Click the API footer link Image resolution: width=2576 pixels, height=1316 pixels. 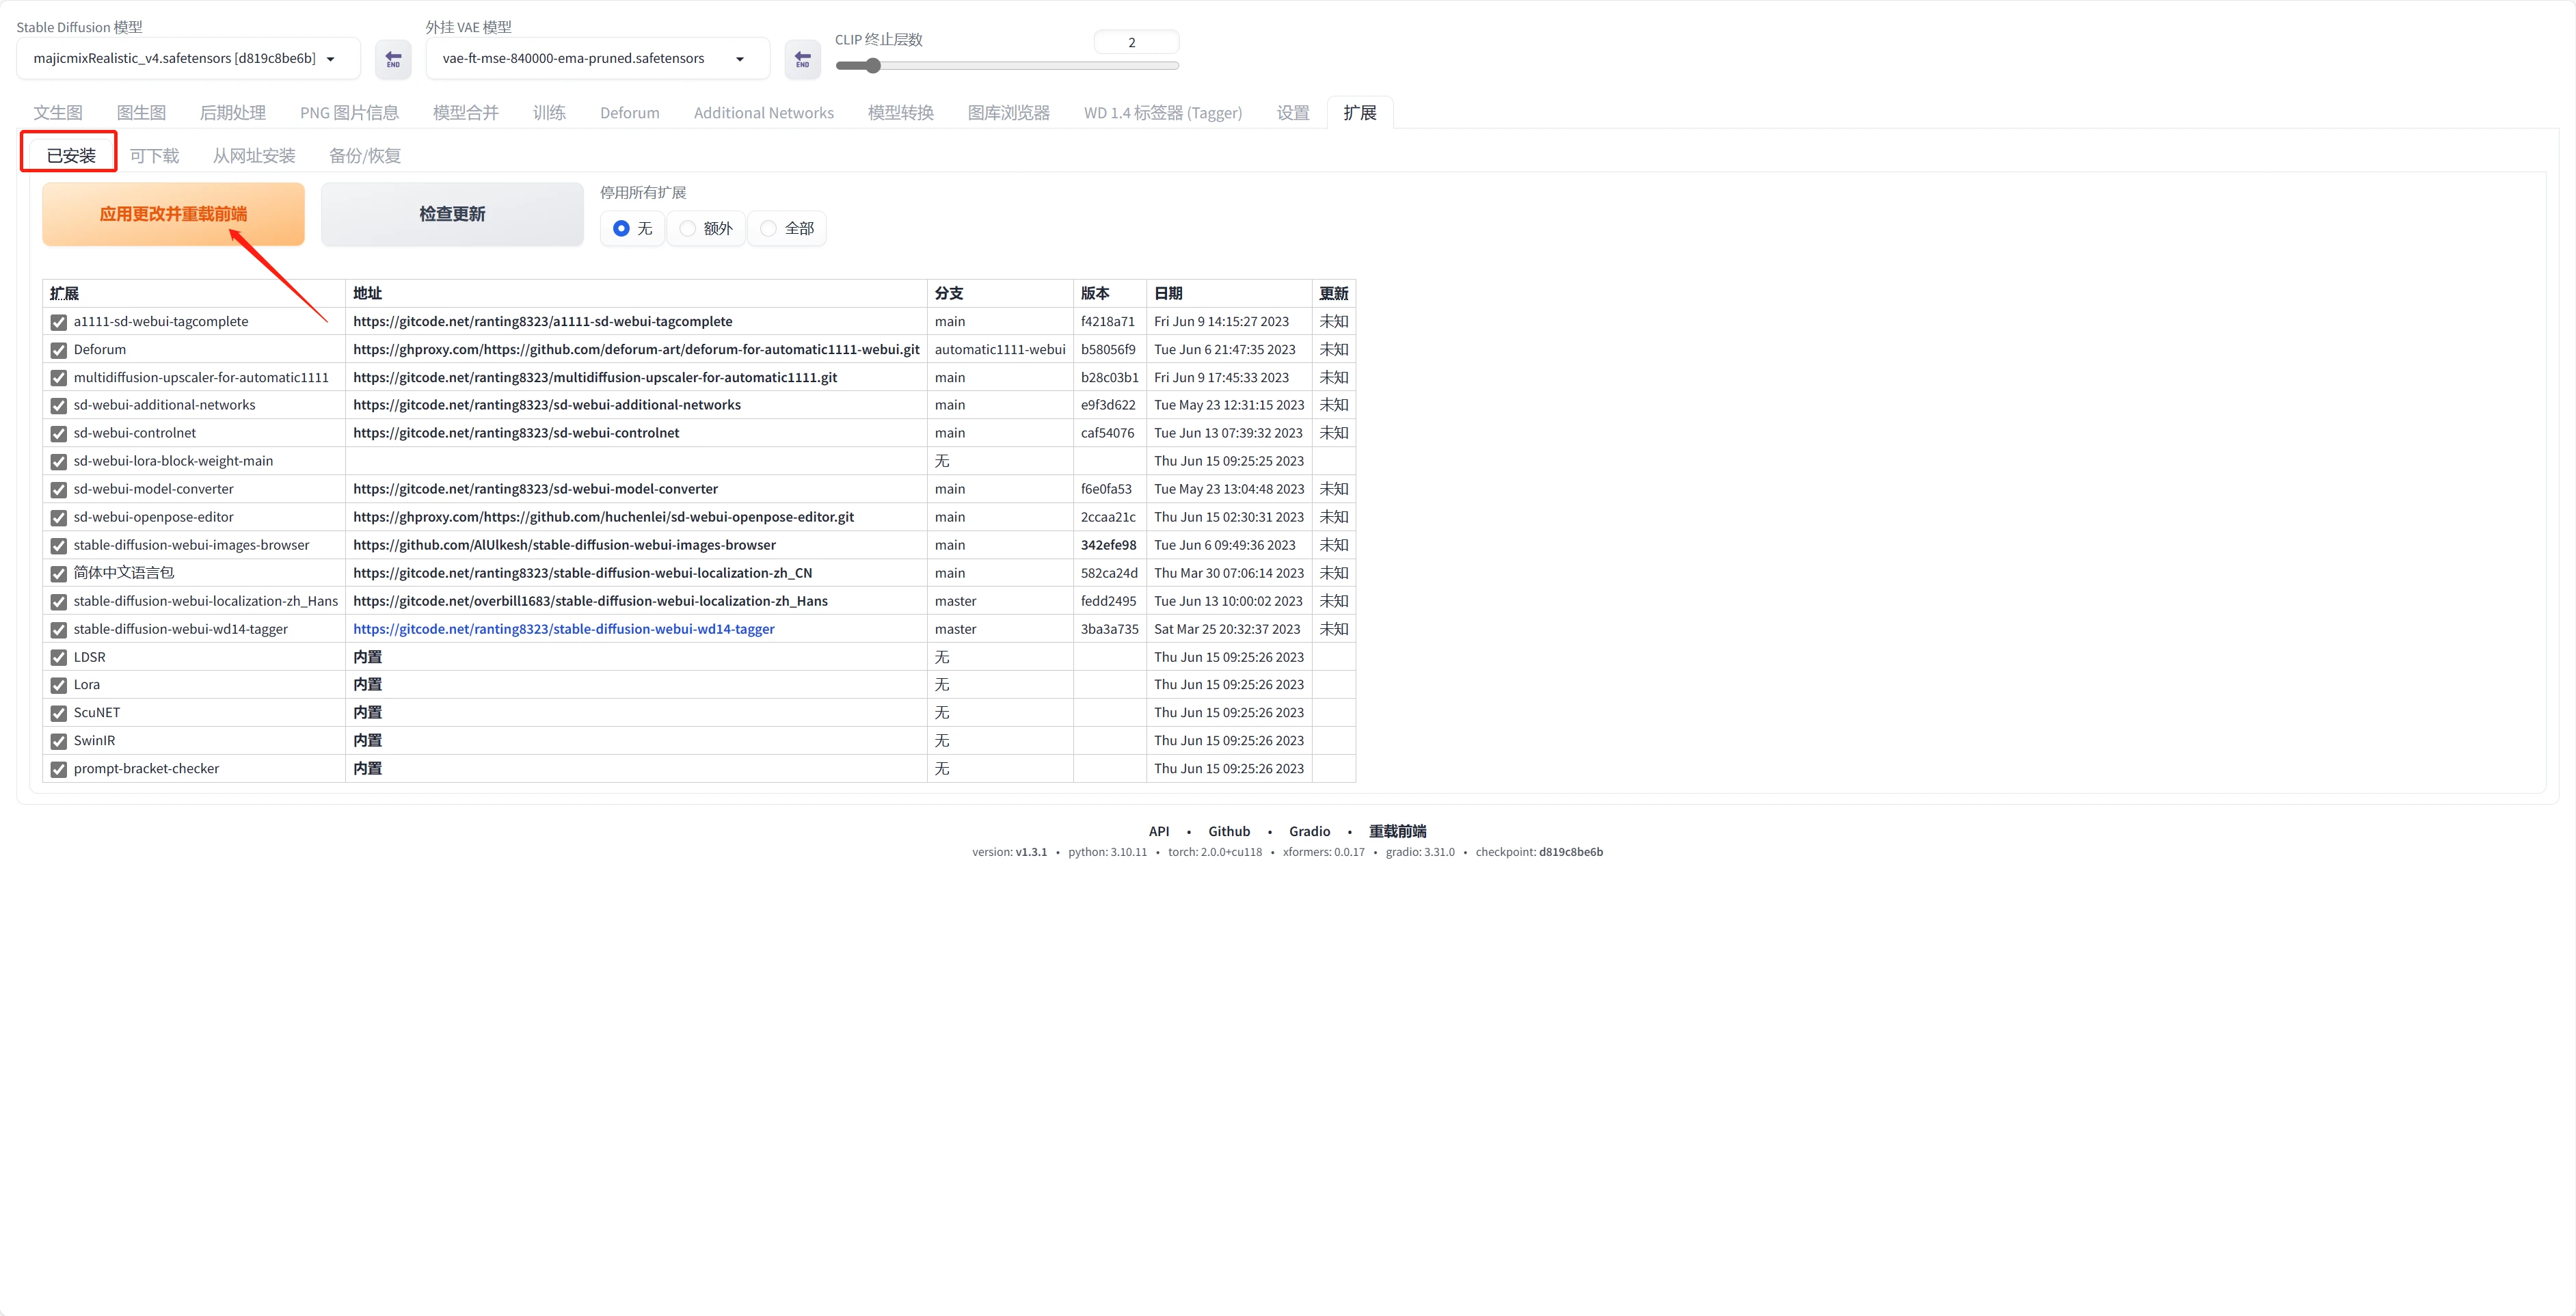point(1159,831)
